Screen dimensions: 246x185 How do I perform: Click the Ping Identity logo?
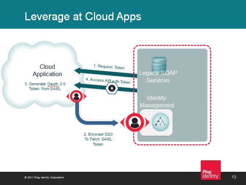[211, 170]
